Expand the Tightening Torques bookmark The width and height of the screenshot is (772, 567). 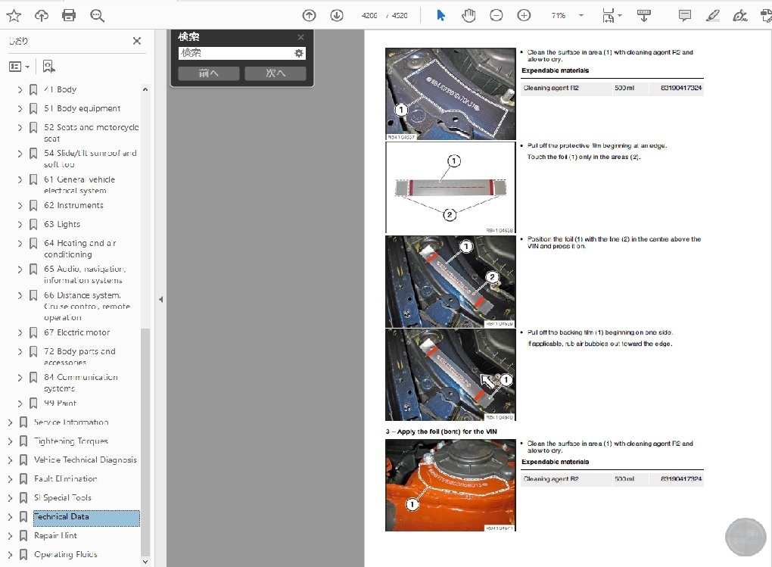pos(10,441)
